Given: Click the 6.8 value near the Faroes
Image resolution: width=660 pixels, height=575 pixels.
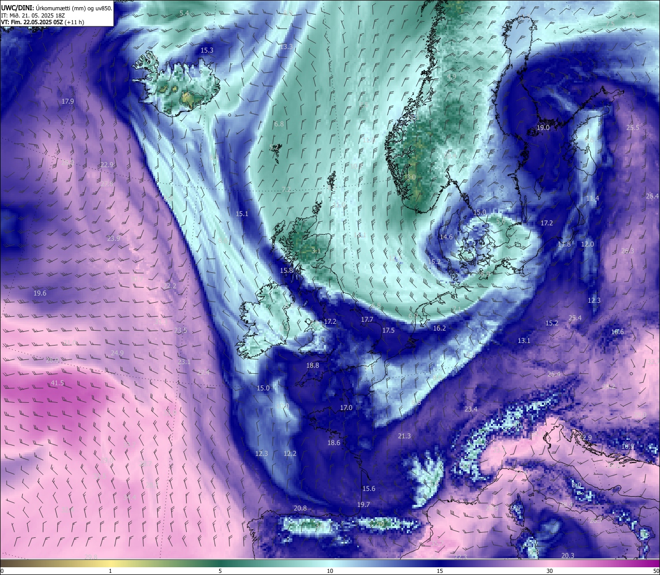Looking at the screenshot, I should [279, 124].
